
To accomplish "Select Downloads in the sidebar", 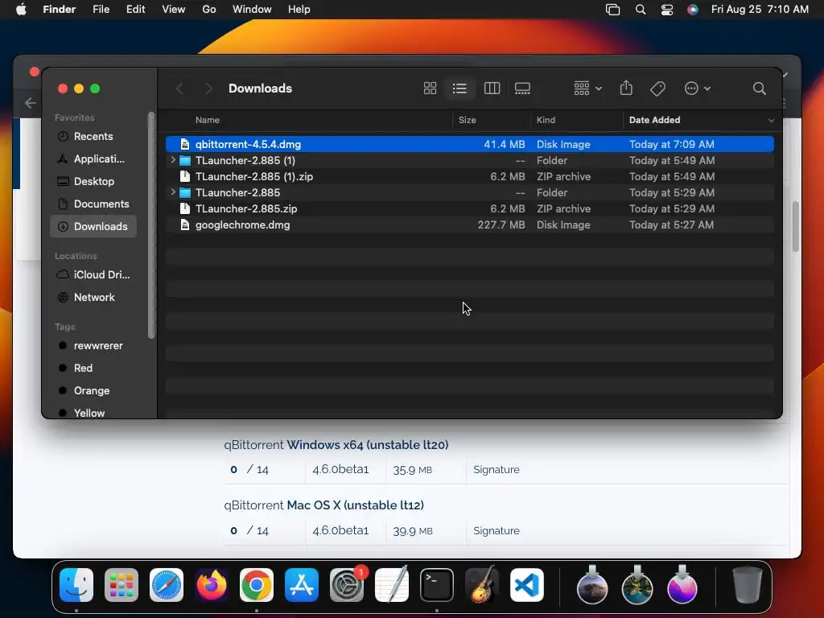I will click(x=93, y=226).
